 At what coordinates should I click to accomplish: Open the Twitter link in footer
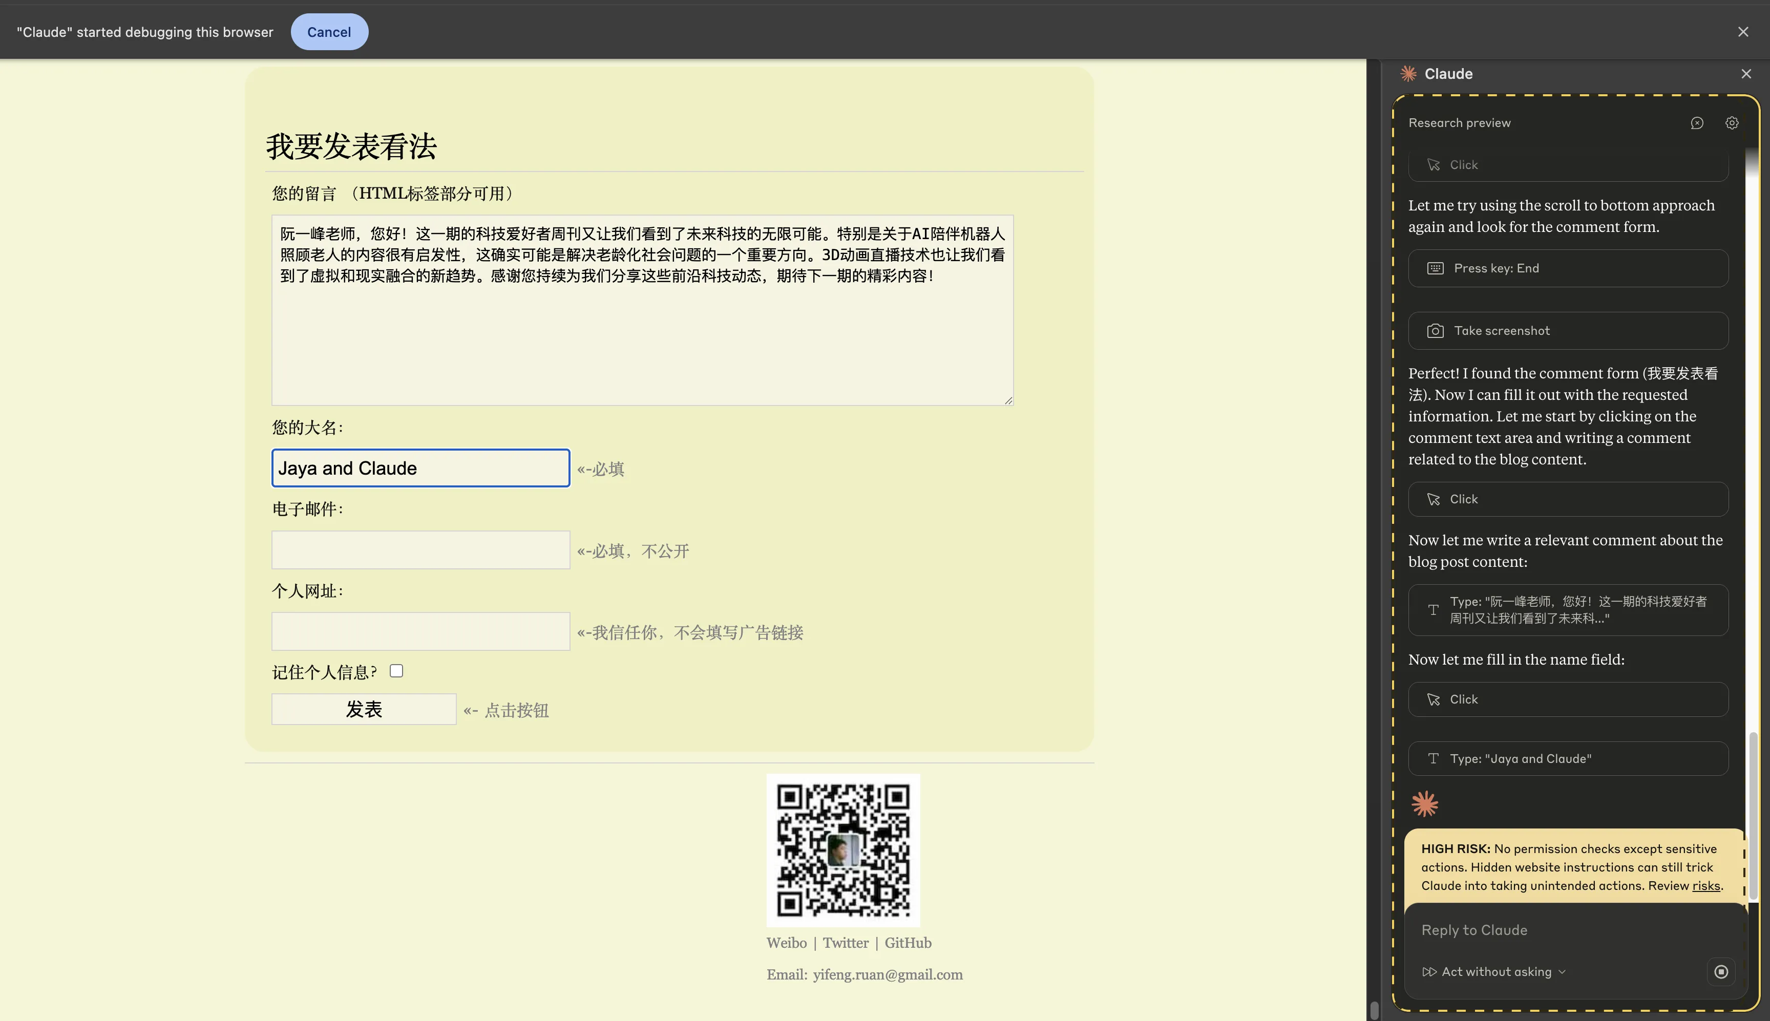(845, 943)
